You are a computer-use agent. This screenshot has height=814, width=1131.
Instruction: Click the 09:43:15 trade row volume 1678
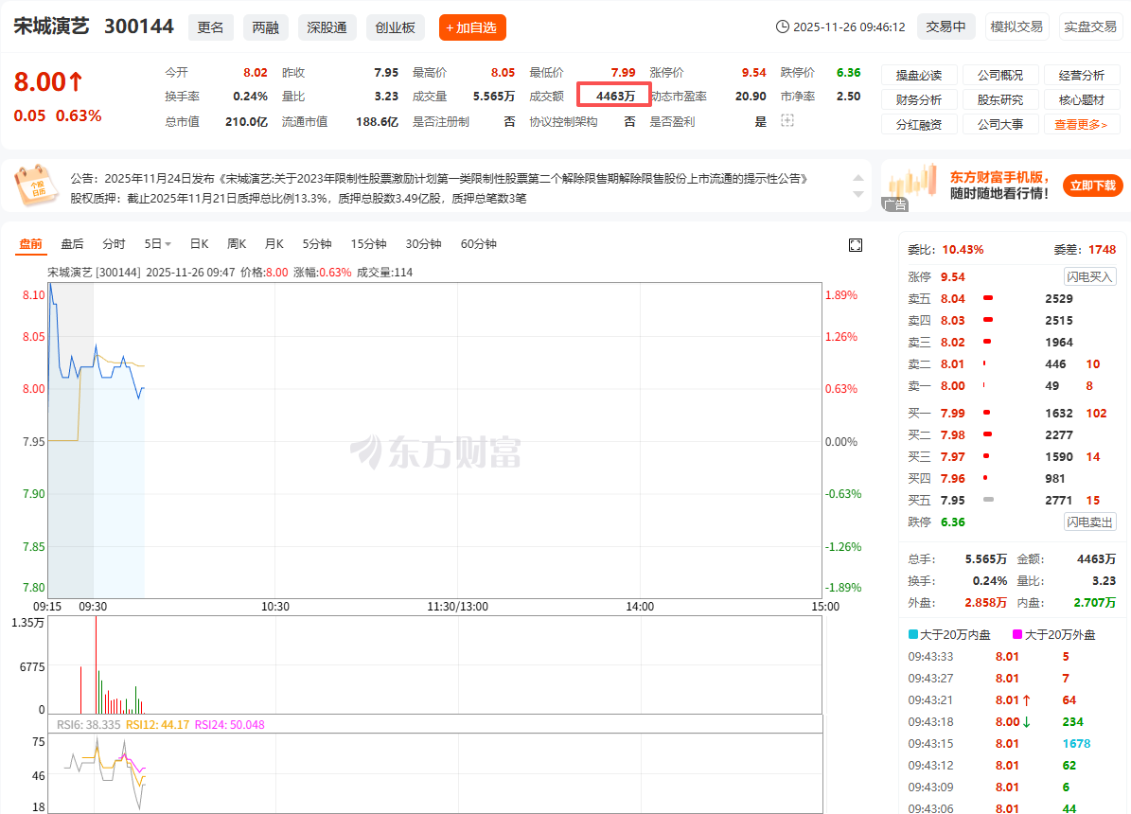[1076, 743]
